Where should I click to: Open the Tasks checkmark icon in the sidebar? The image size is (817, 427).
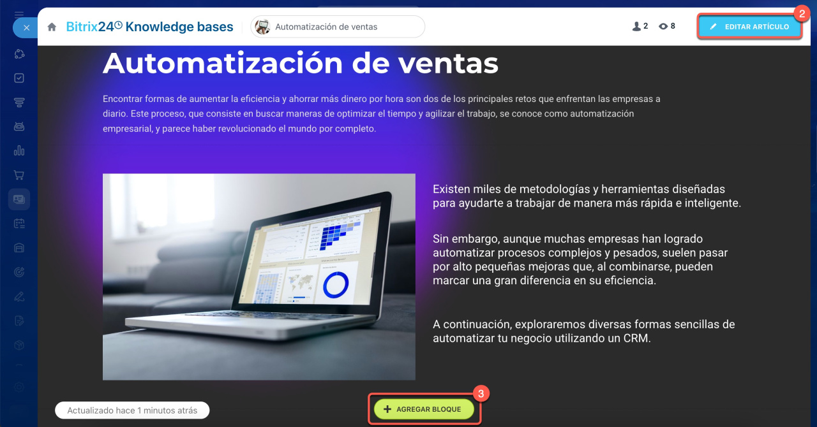pyautogui.click(x=19, y=78)
